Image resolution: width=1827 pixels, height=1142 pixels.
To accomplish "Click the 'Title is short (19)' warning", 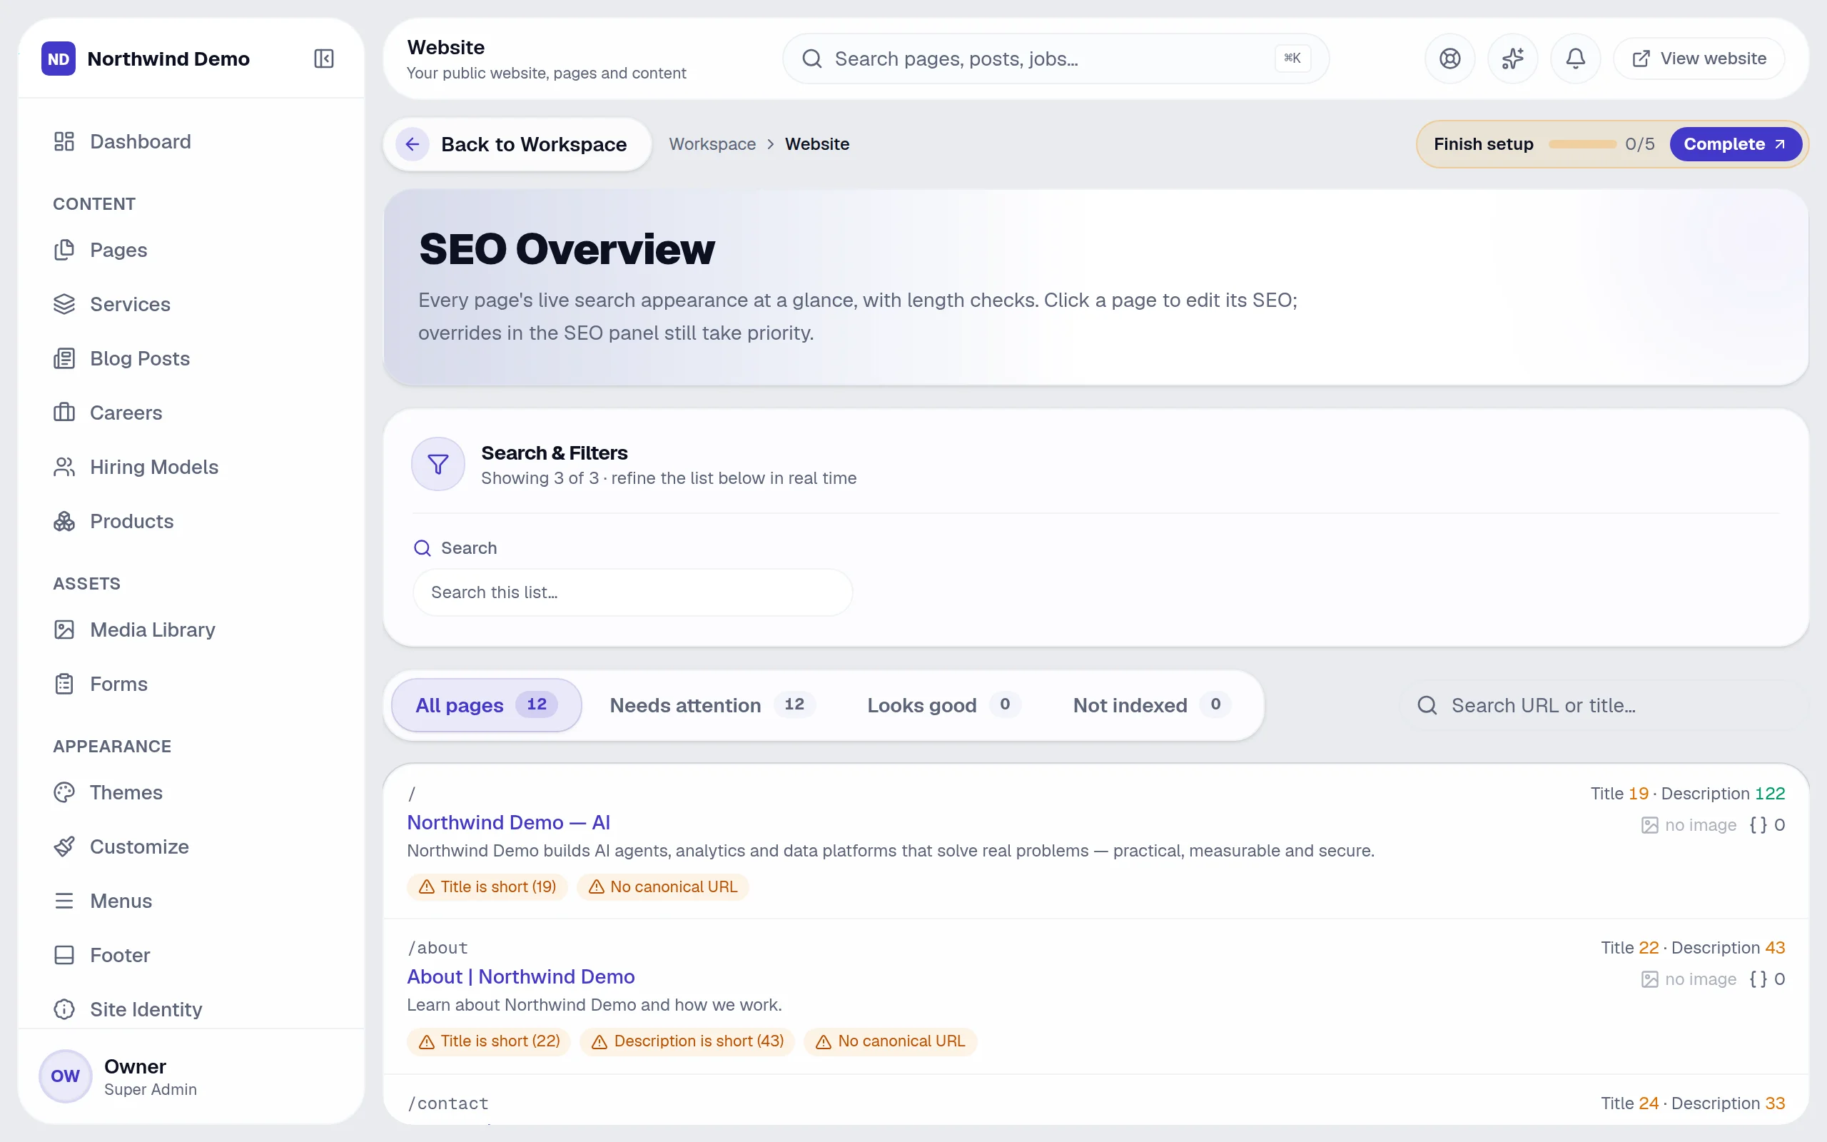I will (487, 886).
